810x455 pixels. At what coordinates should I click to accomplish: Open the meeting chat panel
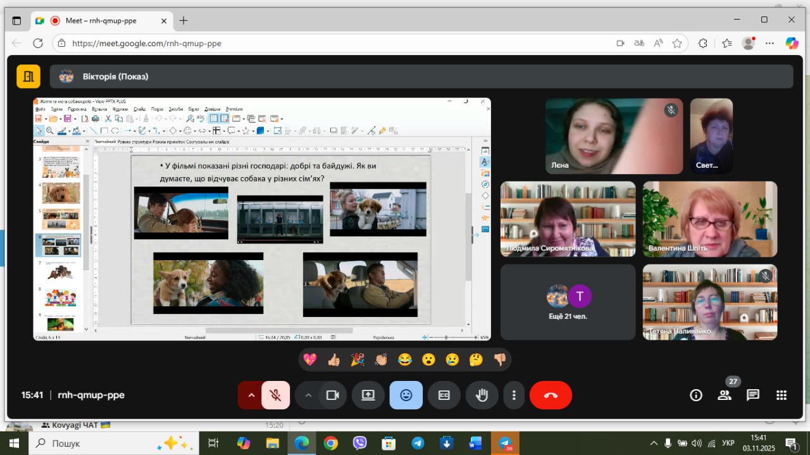pyautogui.click(x=752, y=396)
